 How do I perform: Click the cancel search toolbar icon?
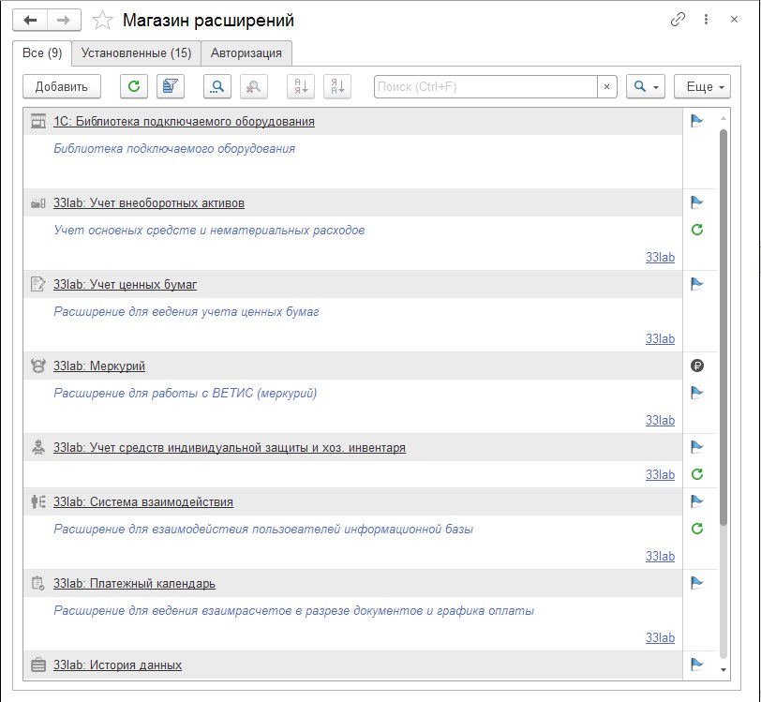pyautogui.click(x=253, y=86)
